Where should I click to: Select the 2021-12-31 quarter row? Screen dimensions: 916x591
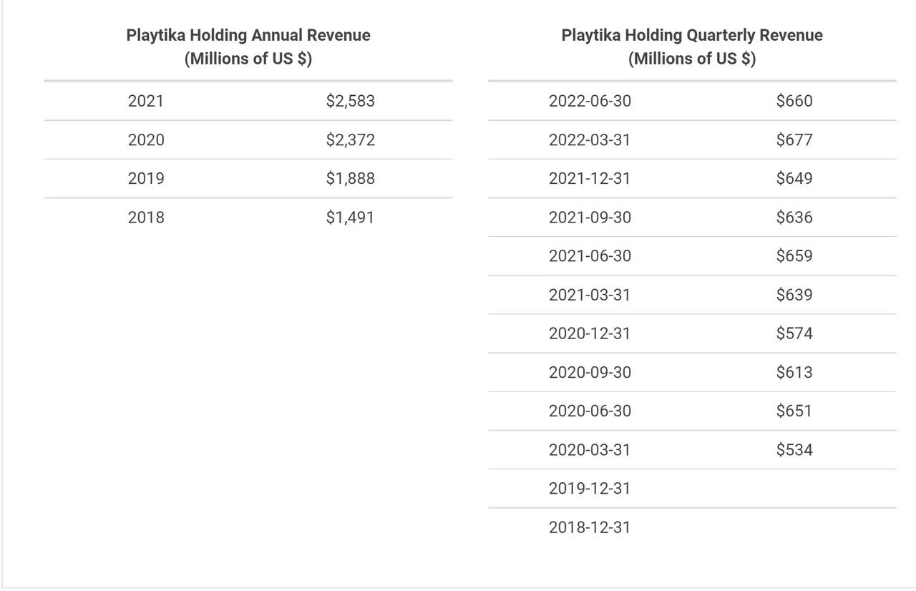click(x=692, y=178)
